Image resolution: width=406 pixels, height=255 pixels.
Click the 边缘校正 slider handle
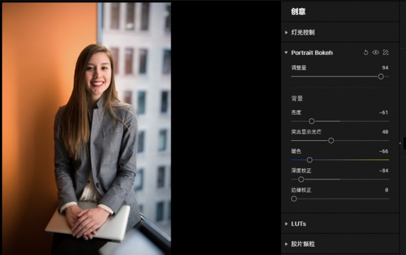point(294,198)
